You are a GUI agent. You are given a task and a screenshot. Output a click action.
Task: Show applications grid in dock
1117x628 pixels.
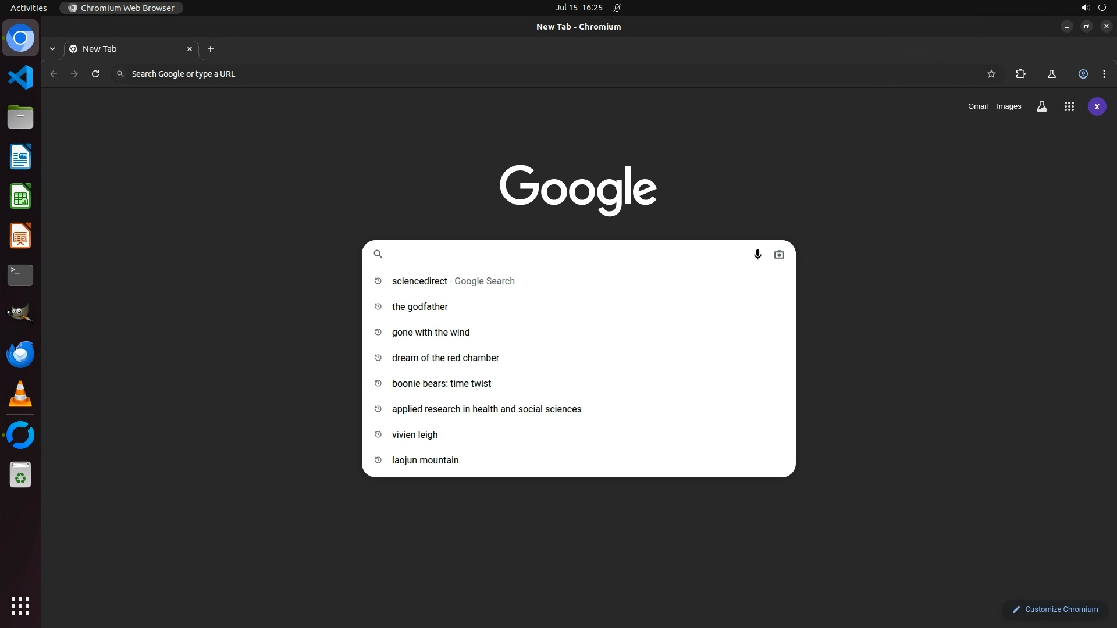click(x=20, y=606)
